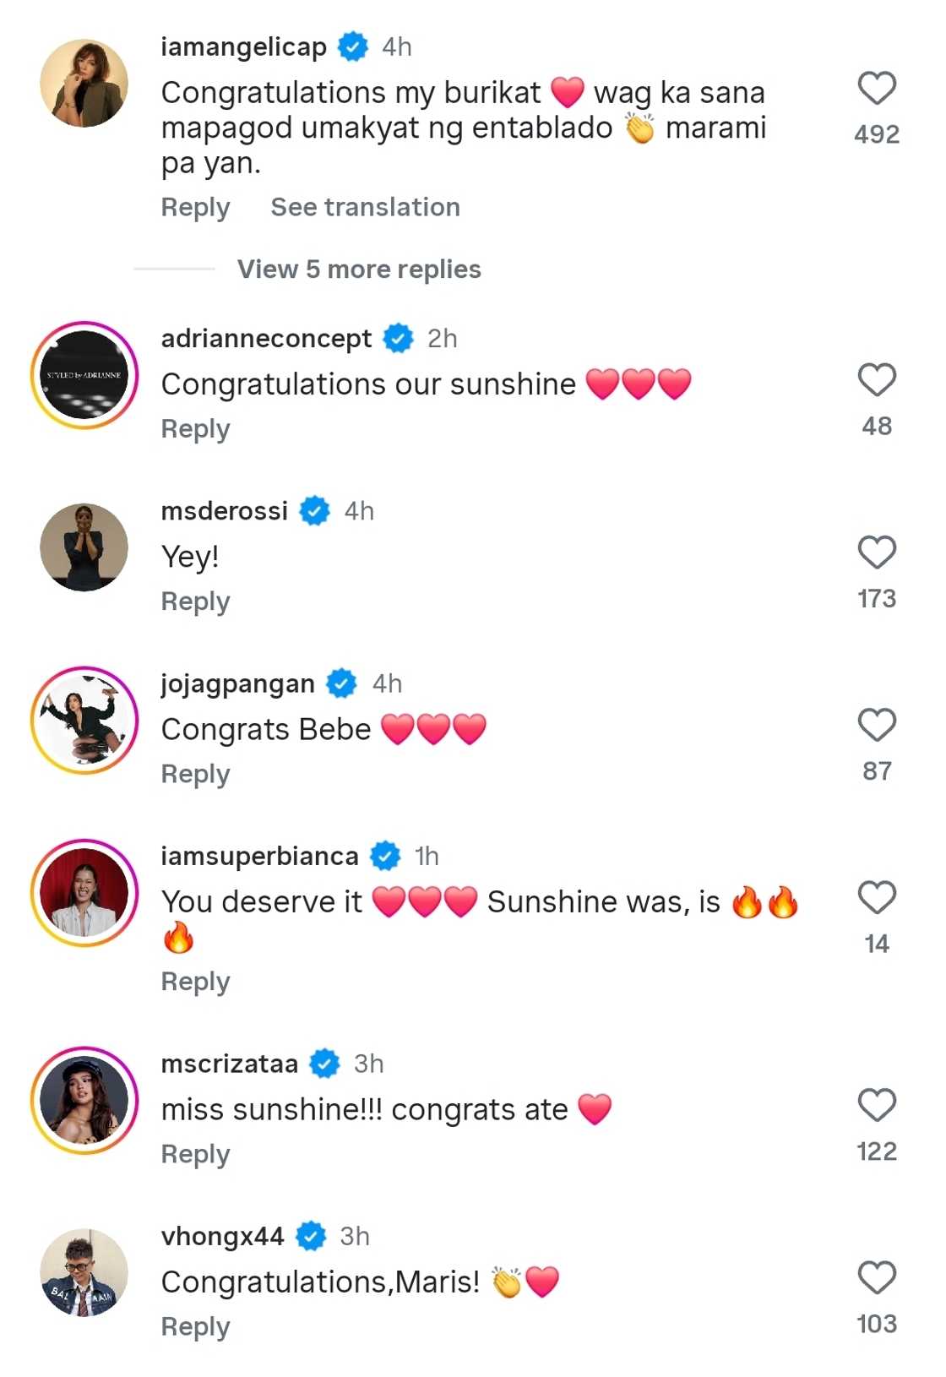Image resolution: width=946 pixels, height=1377 pixels.
Task: Like adrianneconcept's comment
Action: click(x=877, y=380)
